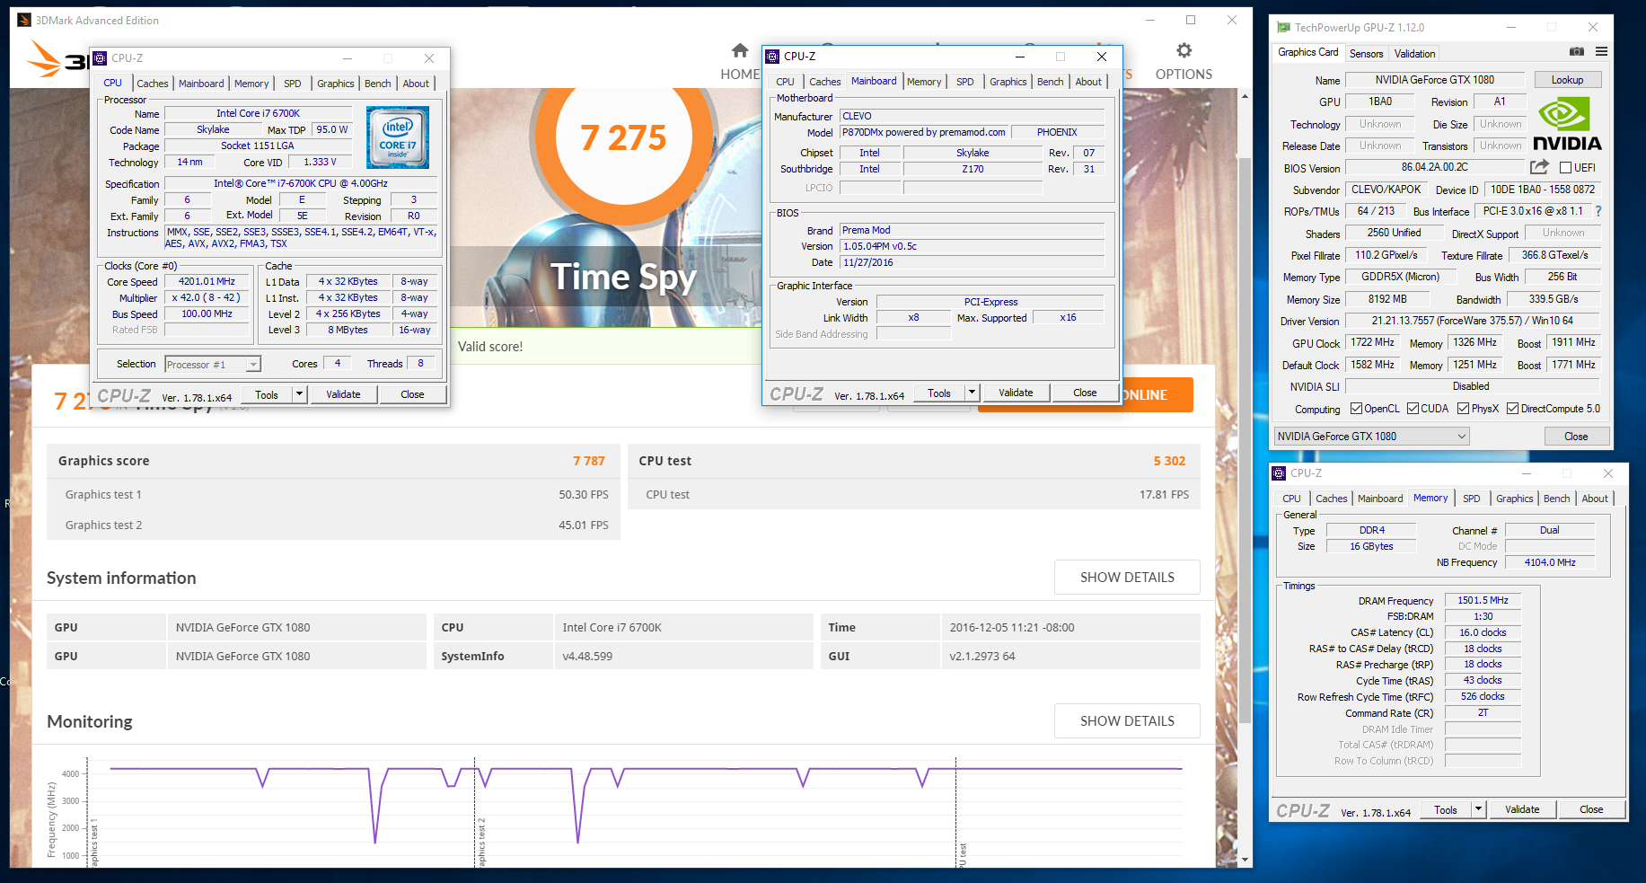Click BIOS Version value 86.04.2A.00.2C
Viewport: 1646px width, 883px height.
(1434, 167)
